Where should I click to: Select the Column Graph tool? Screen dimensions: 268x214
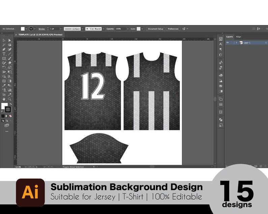pyautogui.click(x=10, y=90)
